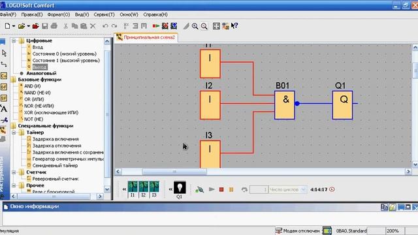The height and width of the screenshot is (235, 418).
Task: Toggle simulation input switch I3
Action: pyautogui.click(x=154, y=187)
